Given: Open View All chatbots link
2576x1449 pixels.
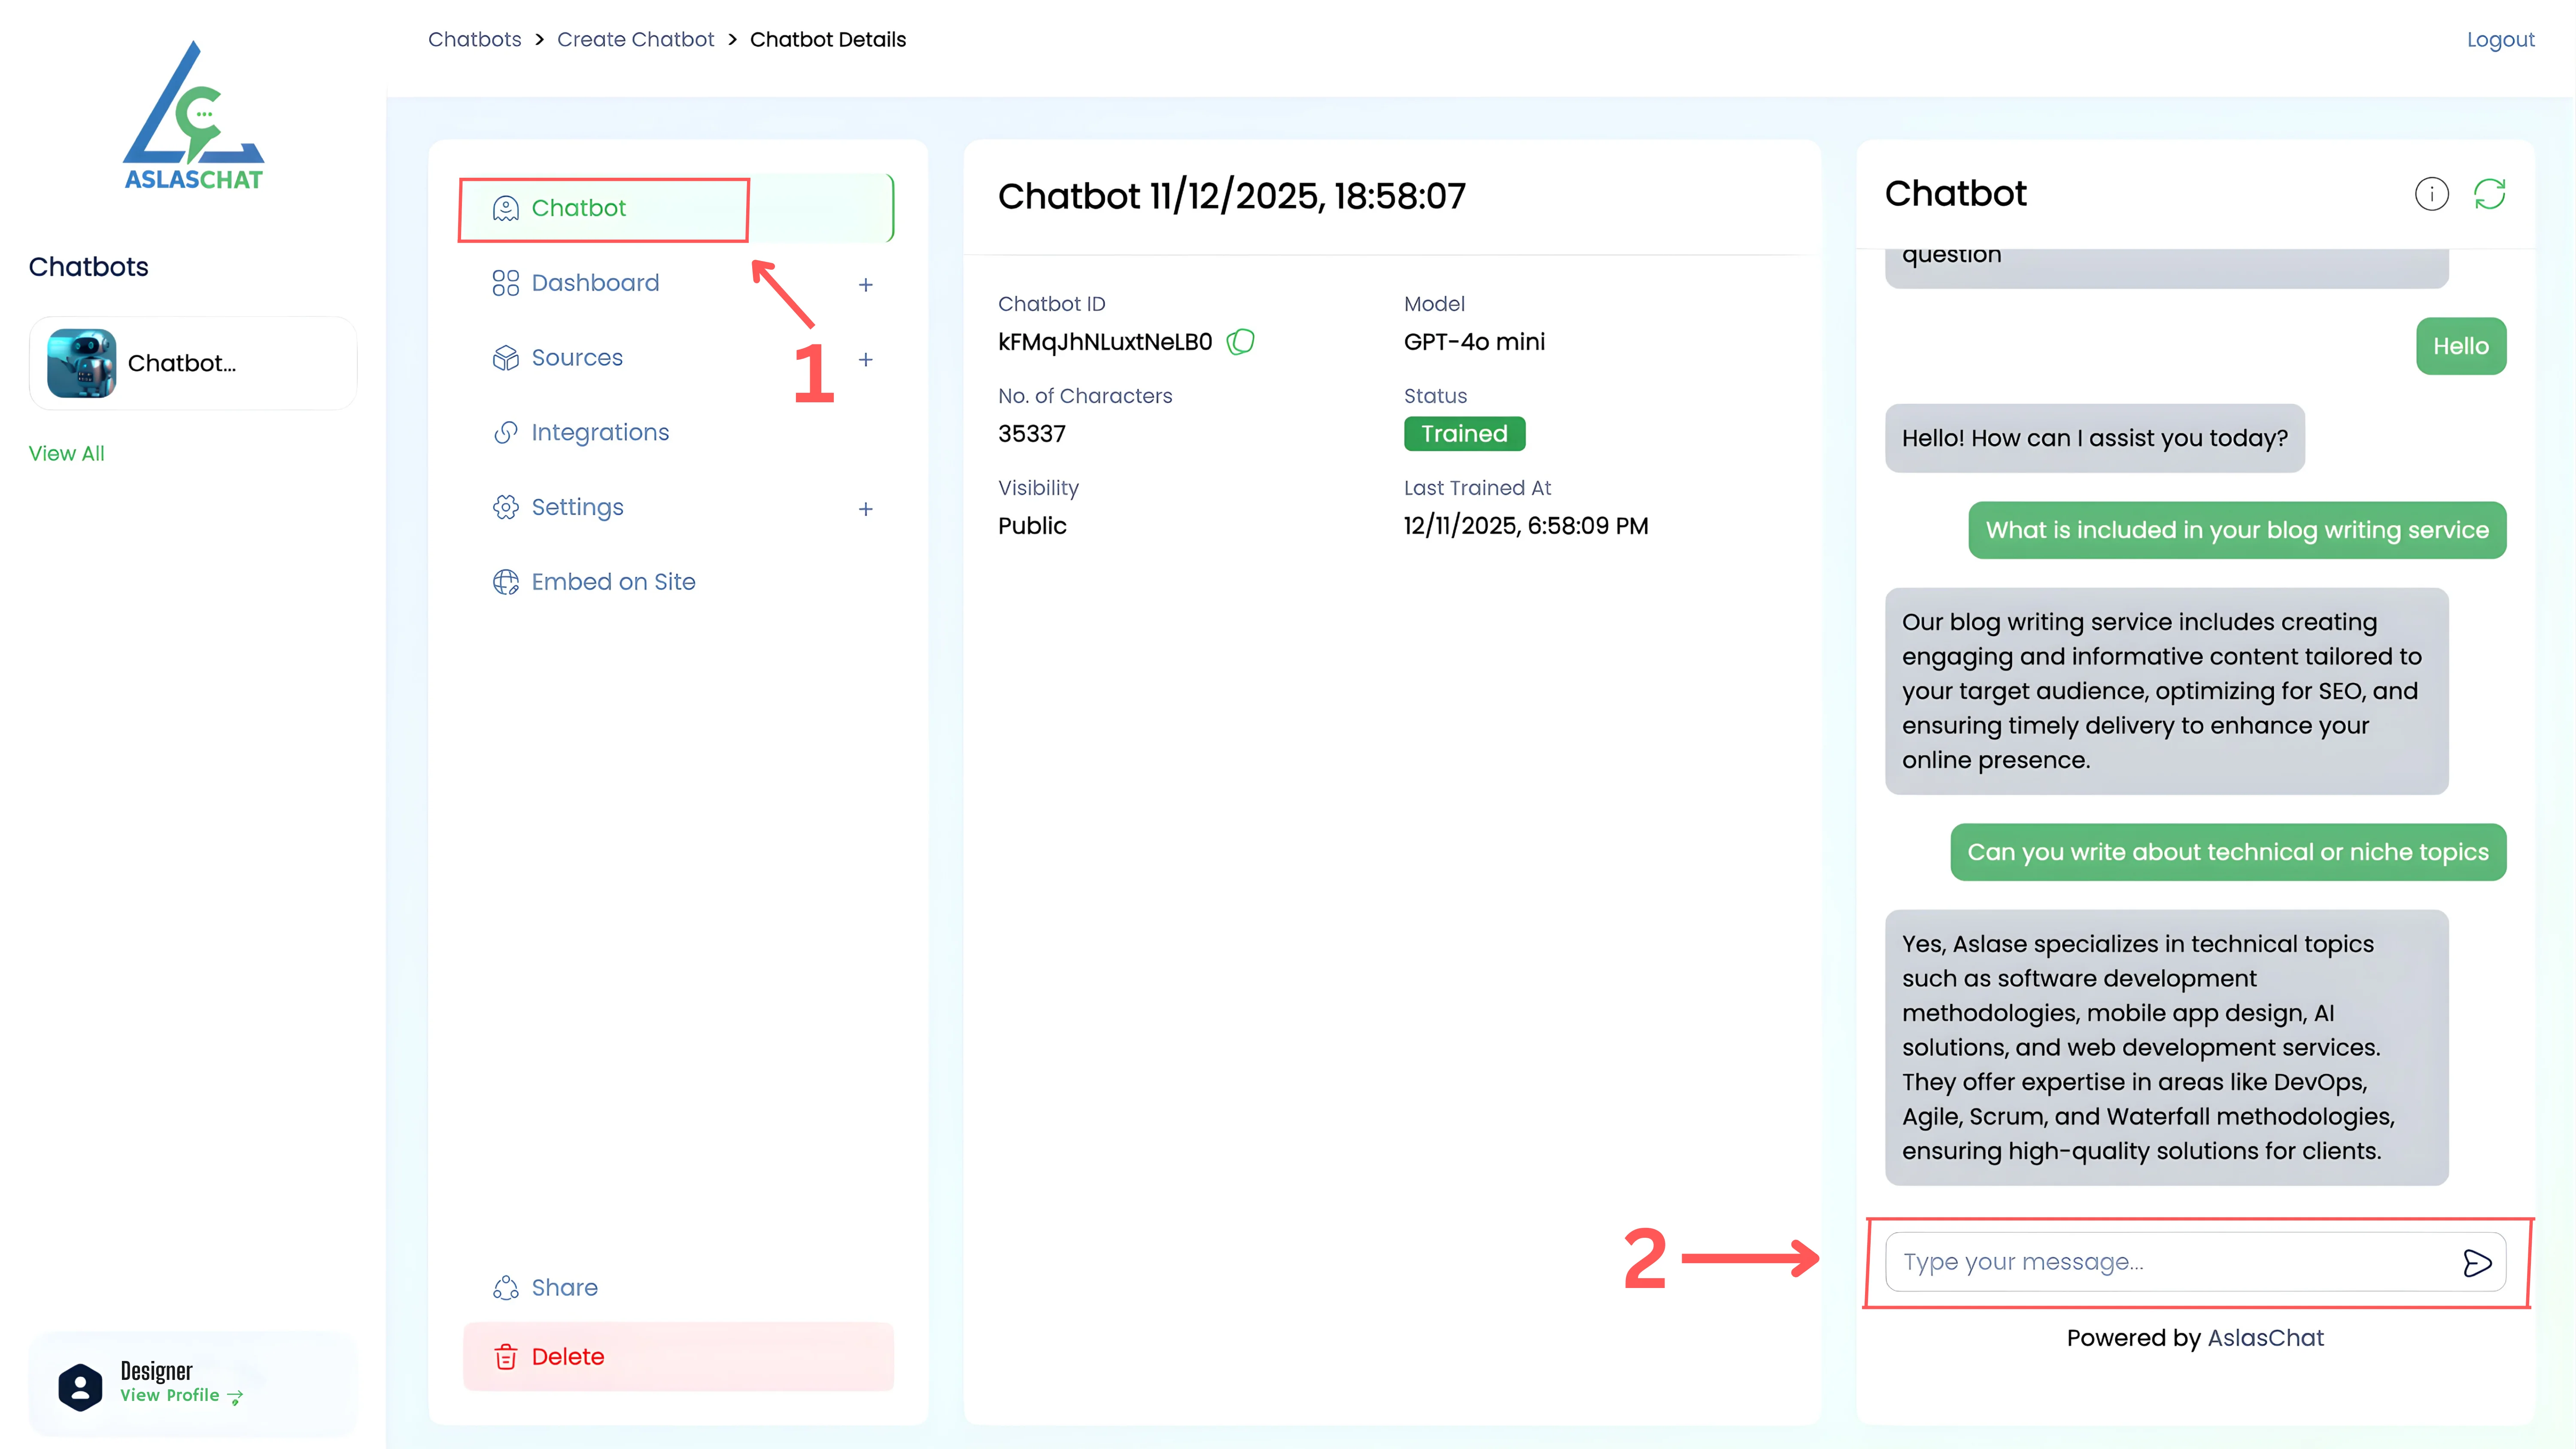Looking at the screenshot, I should coord(66,454).
